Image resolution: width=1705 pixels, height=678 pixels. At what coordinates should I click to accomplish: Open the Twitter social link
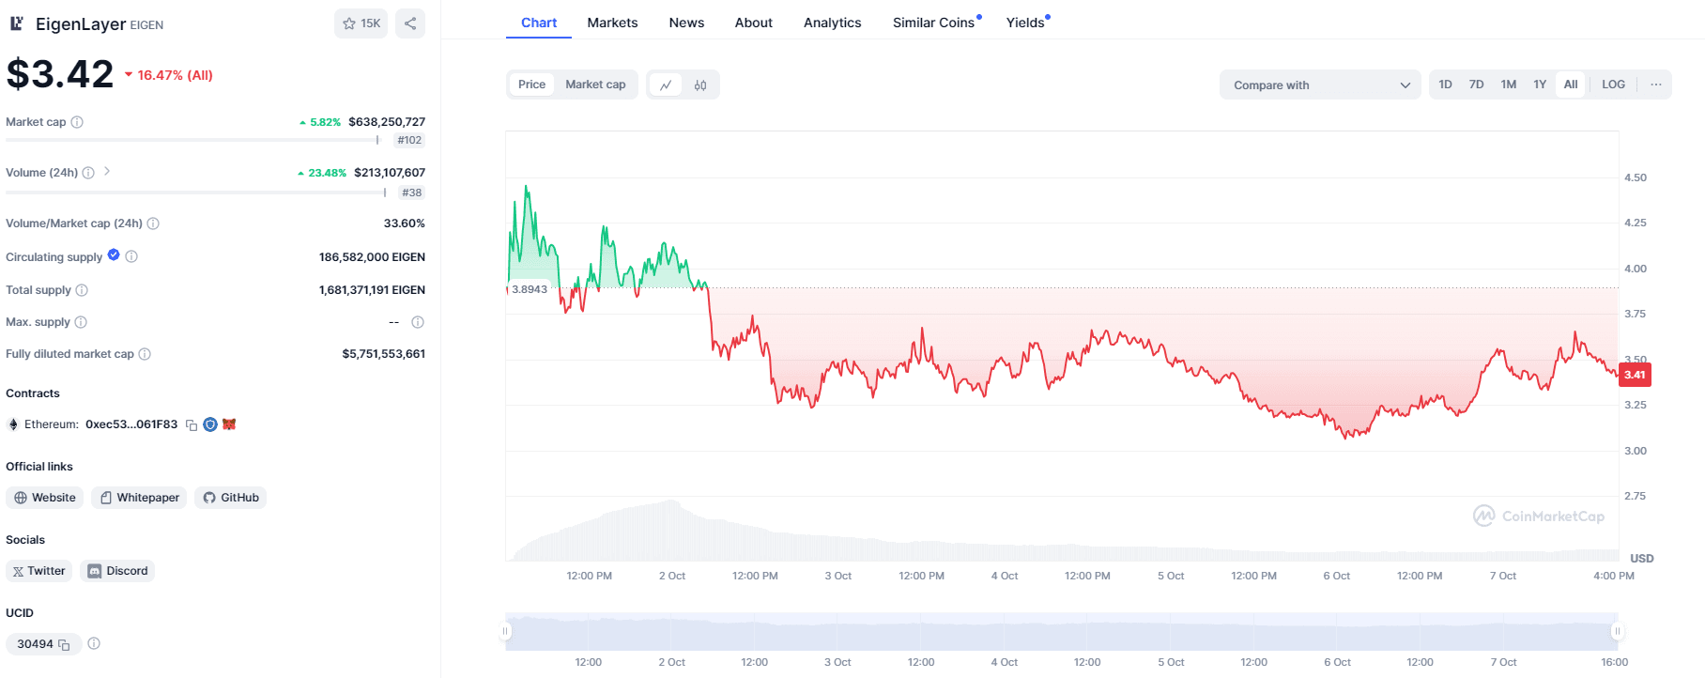(38, 571)
